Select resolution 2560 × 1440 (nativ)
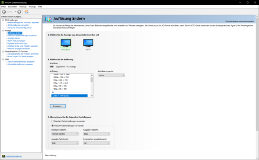The height and width of the screenshot is (160, 259). [69, 96]
